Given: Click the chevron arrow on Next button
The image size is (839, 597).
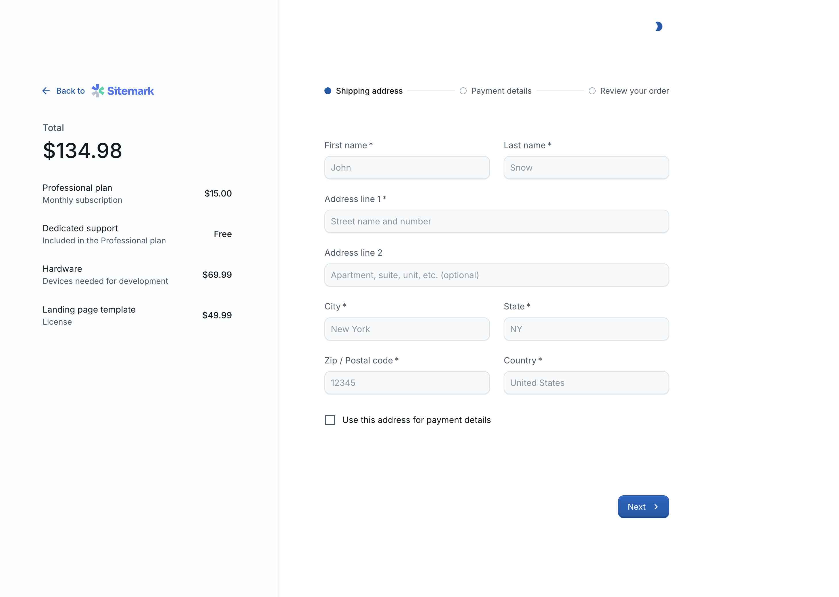Looking at the screenshot, I should coord(656,507).
